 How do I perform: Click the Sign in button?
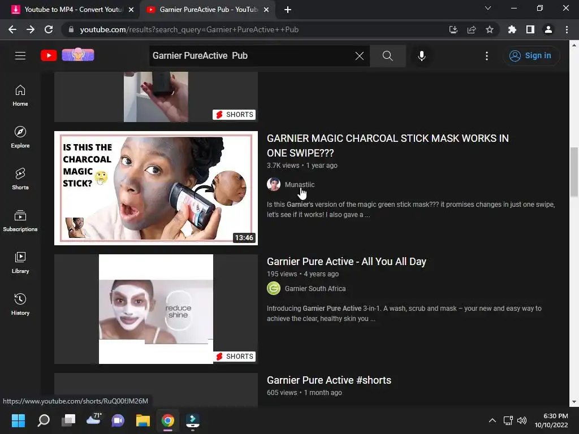click(x=531, y=56)
